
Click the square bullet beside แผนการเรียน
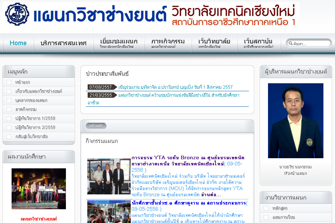(266, 217)
